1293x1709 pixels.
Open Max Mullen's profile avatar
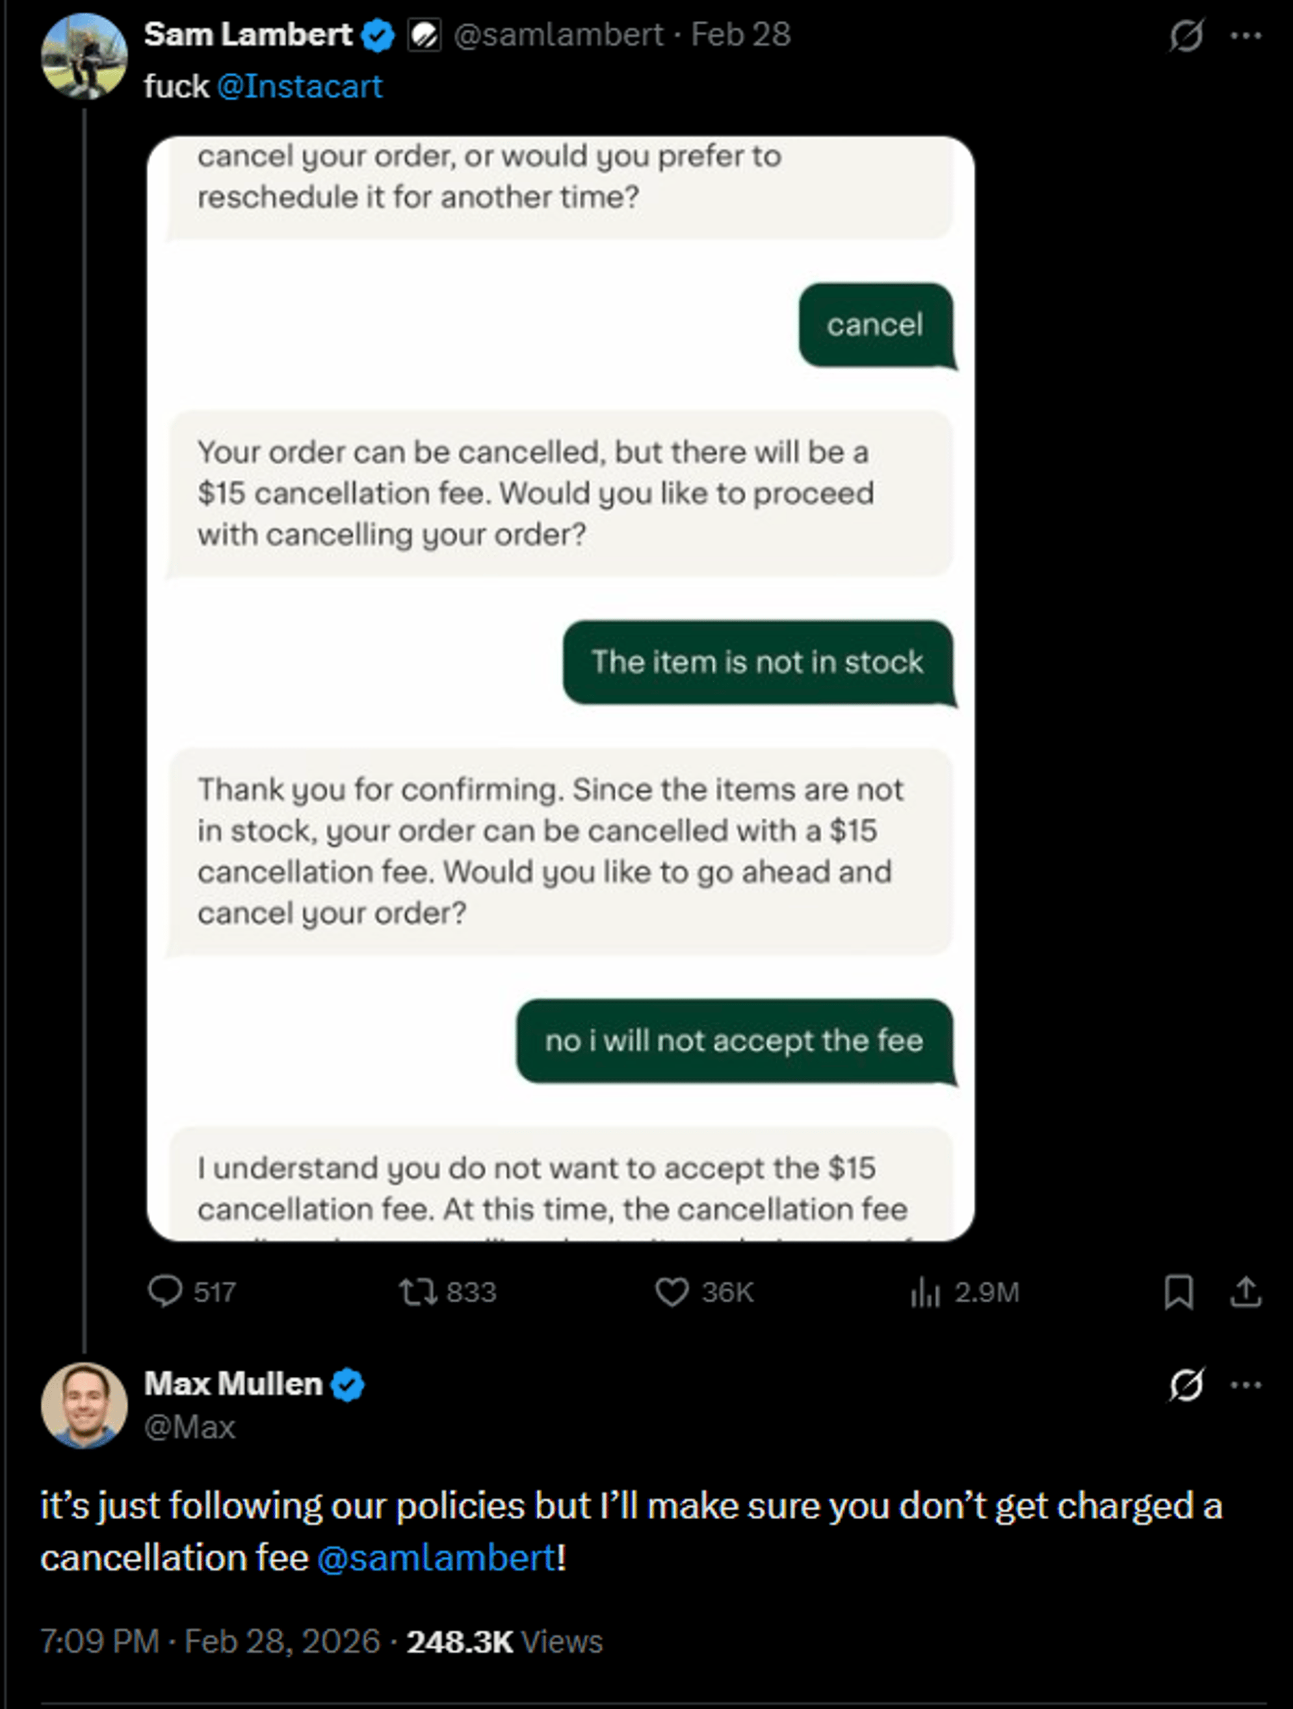point(84,1405)
